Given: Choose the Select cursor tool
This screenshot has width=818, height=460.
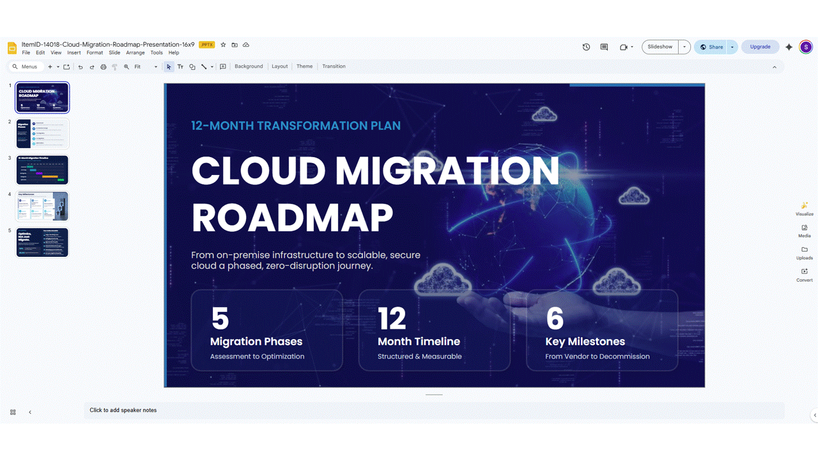Looking at the screenshot, I should point(169,66).
